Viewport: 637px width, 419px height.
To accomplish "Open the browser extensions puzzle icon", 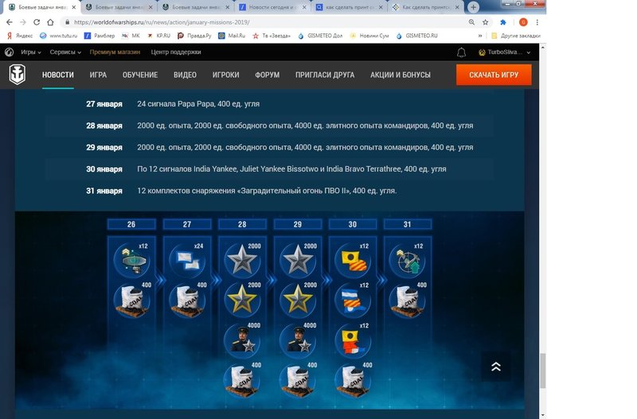I will coord(503,22).
